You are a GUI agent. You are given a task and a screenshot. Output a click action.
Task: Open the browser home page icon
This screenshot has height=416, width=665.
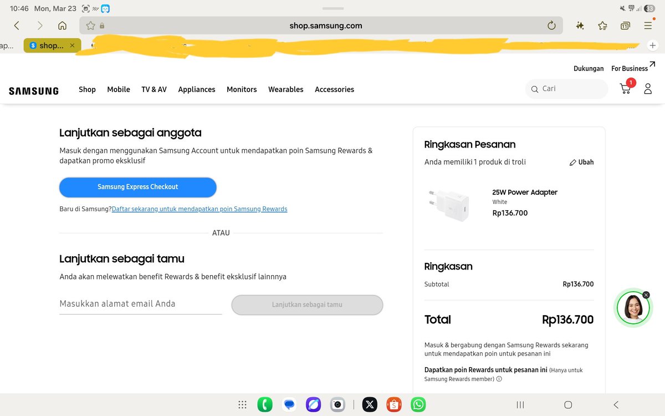pyautogui.click(x=62, y=26)
